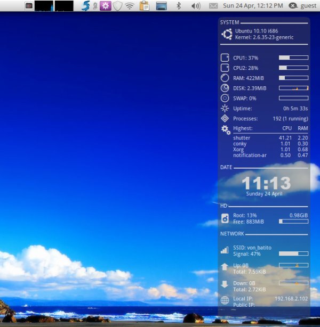The width and height of the screenshot is (320, 327).
Task: Click the Down traffic graph box
Action: (x=293, y=283)
